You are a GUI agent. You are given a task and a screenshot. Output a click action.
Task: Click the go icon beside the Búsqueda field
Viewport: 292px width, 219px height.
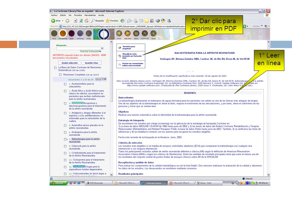[x=102, y=48]
